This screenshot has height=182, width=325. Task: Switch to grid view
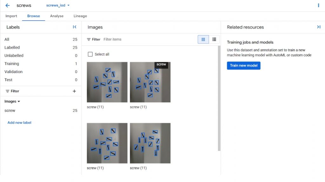[x=203, y=39]
